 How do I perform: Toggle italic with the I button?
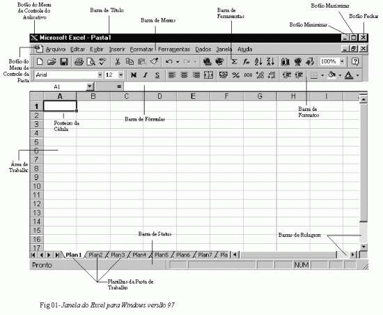(x=146, y=75)
